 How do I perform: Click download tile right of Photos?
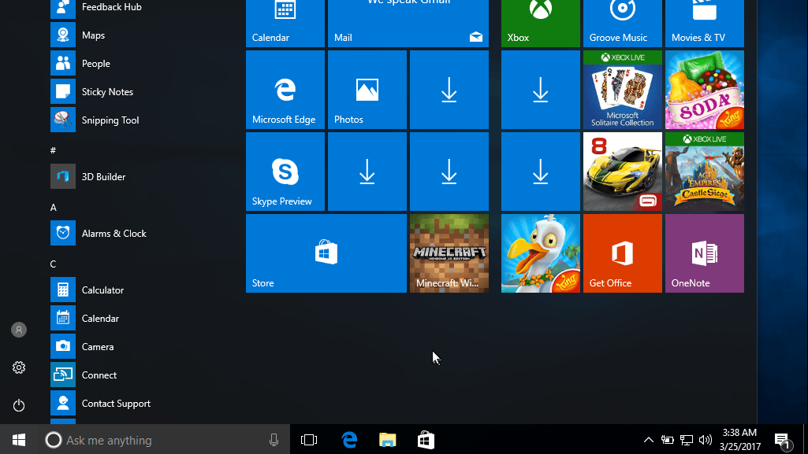point(449,90)
